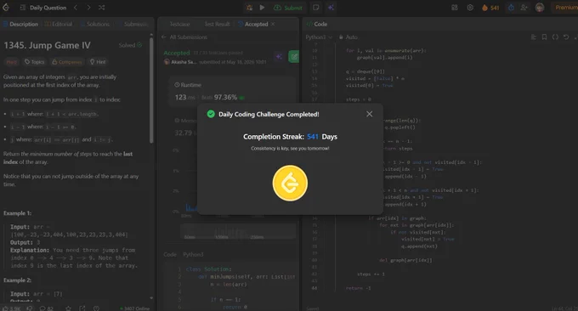Switch to the Description tab
This screenshot has height=311, width=578.
pos(20,24)
